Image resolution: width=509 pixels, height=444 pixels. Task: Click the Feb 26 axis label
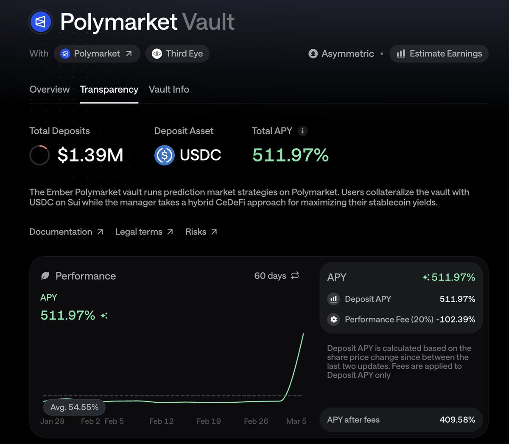pos(256,421)
